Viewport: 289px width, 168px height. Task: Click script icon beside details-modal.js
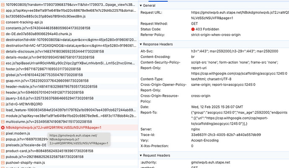tap(3, 57)
